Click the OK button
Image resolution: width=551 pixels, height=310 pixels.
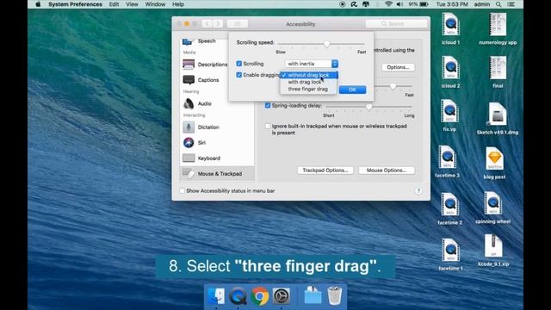click(x=352, y=90)
